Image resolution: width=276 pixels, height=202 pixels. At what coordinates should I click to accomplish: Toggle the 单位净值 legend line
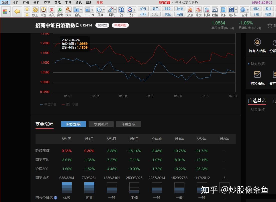(48, 104)
